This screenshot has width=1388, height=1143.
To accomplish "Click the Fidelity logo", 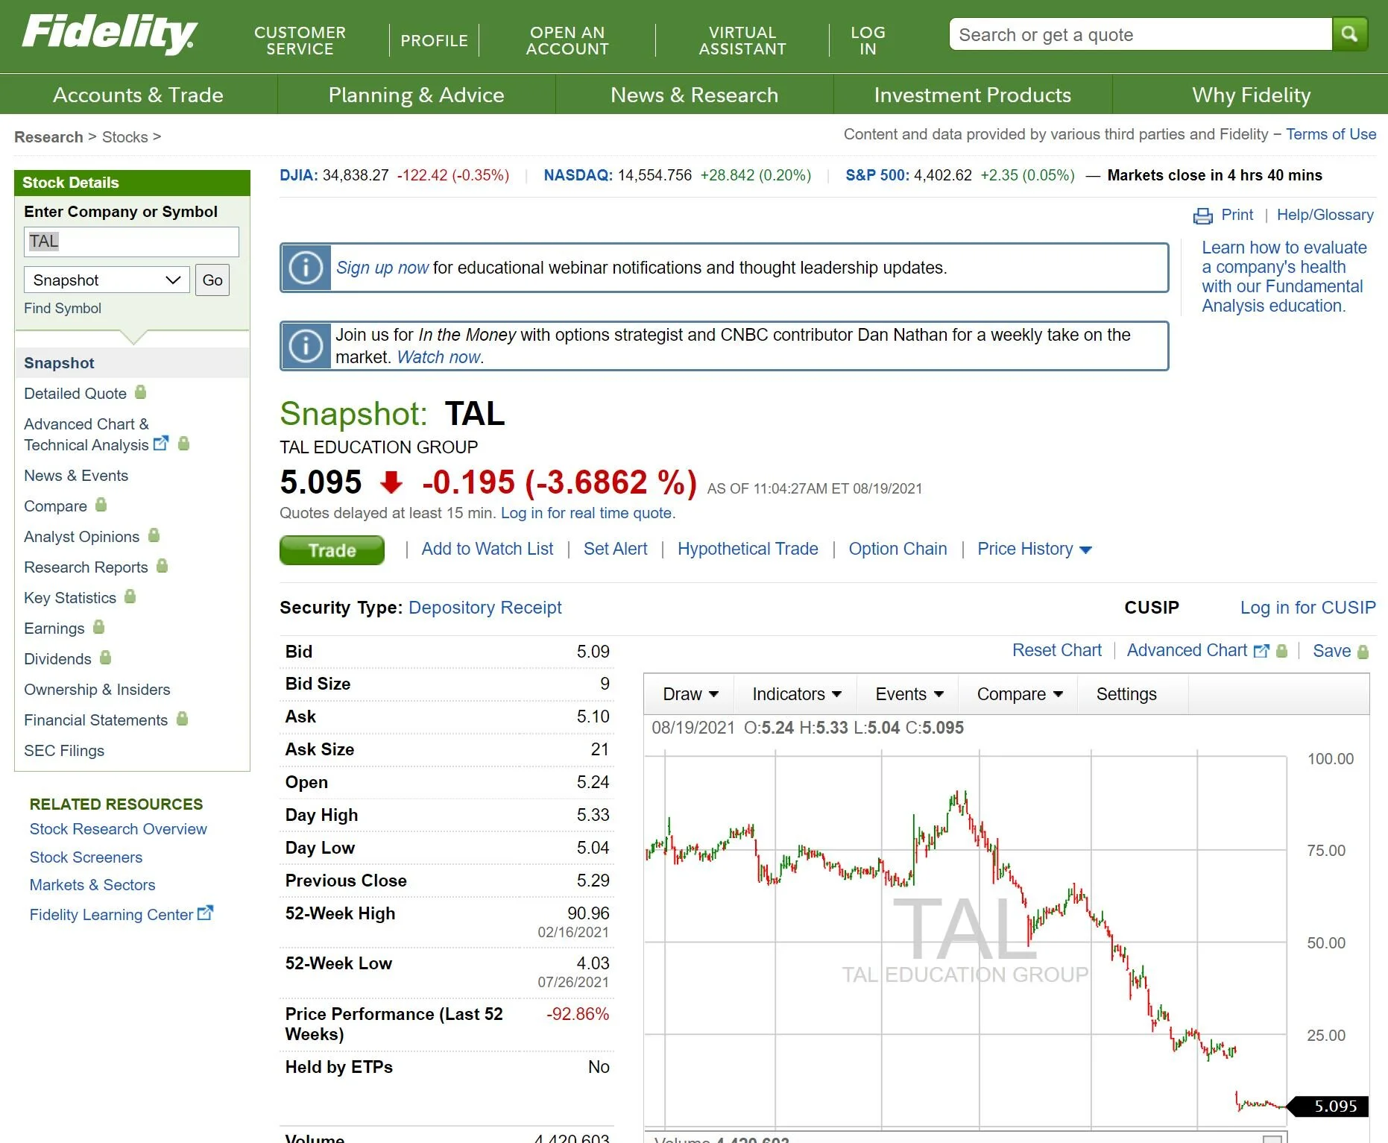I will (110, 34).
